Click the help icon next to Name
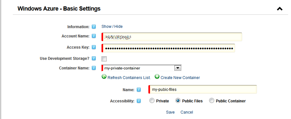This screenshot has height=119, width=291. pyautogui.click(x=139, y=90)
